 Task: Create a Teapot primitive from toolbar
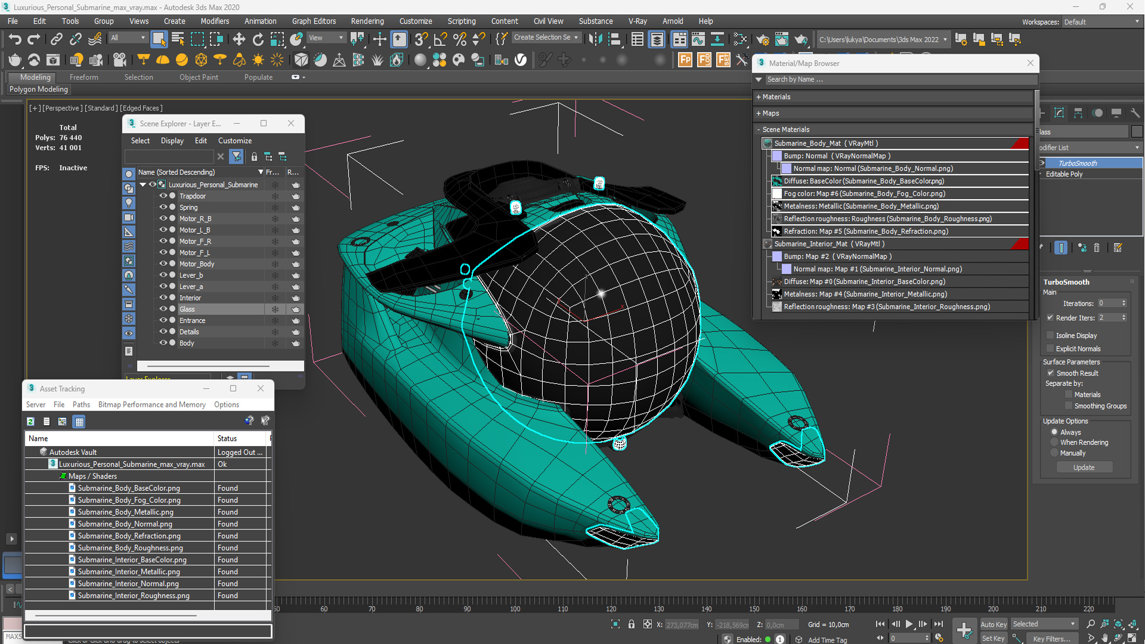(14, 60)
